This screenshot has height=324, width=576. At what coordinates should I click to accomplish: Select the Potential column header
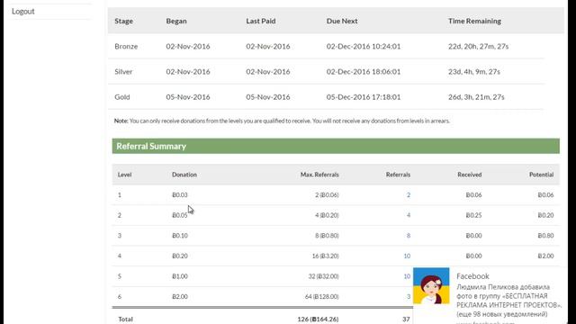(541, 175)
